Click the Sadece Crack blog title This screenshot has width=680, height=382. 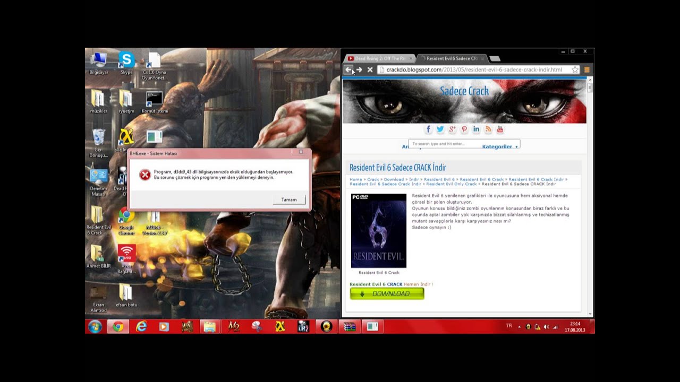click(464, 91)
